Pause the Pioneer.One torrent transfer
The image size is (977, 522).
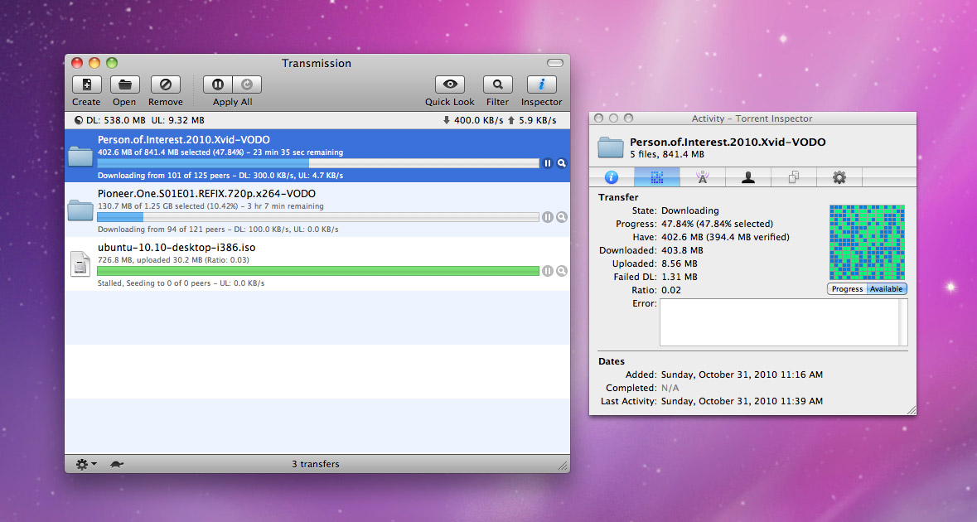pos(547,217)
